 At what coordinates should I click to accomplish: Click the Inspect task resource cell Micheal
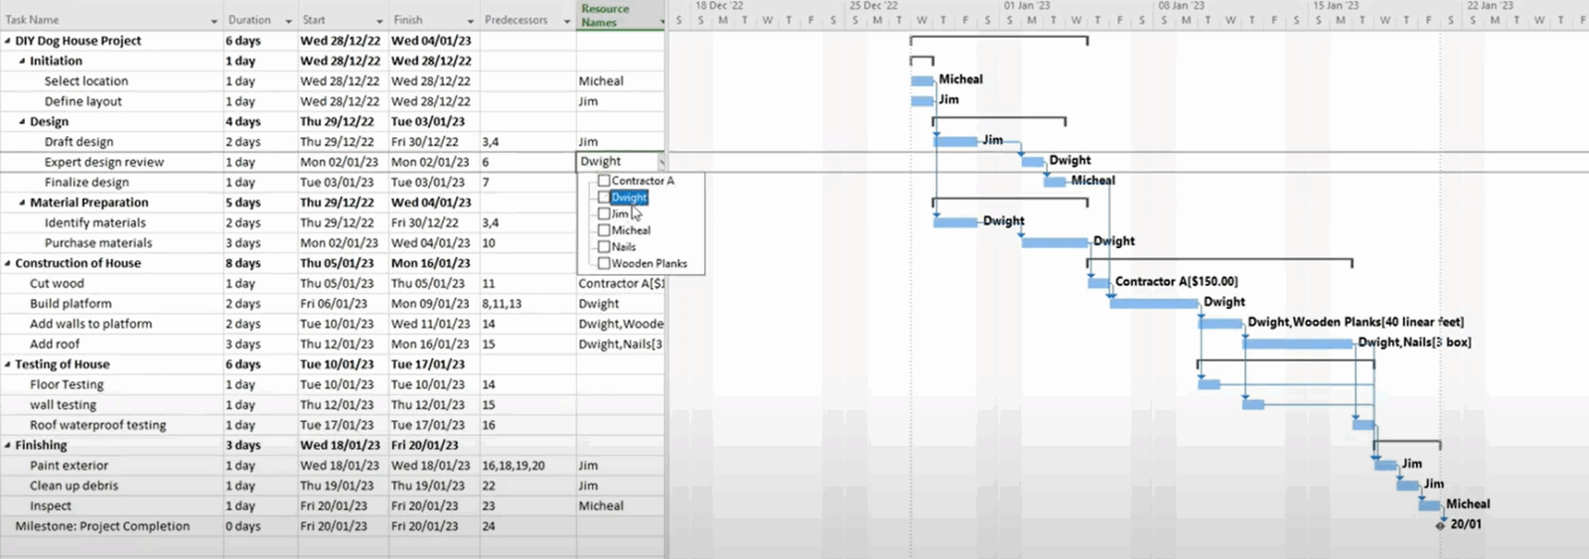coord(602,506)
